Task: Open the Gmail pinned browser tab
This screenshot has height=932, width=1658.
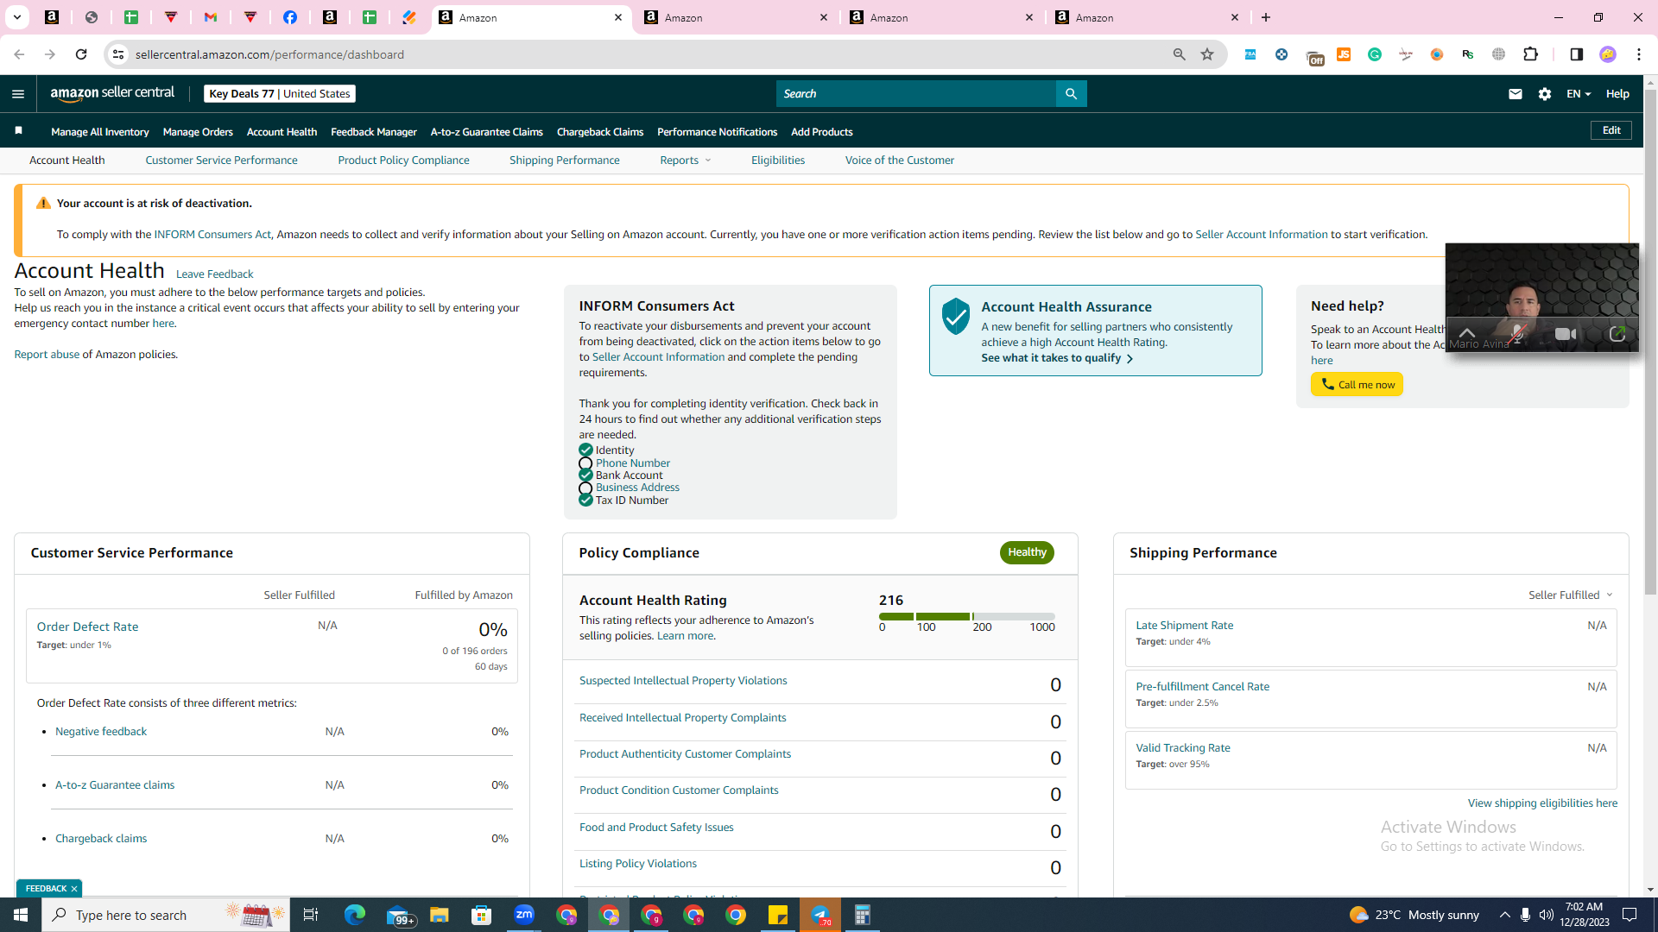Action: tap(211, 17)
